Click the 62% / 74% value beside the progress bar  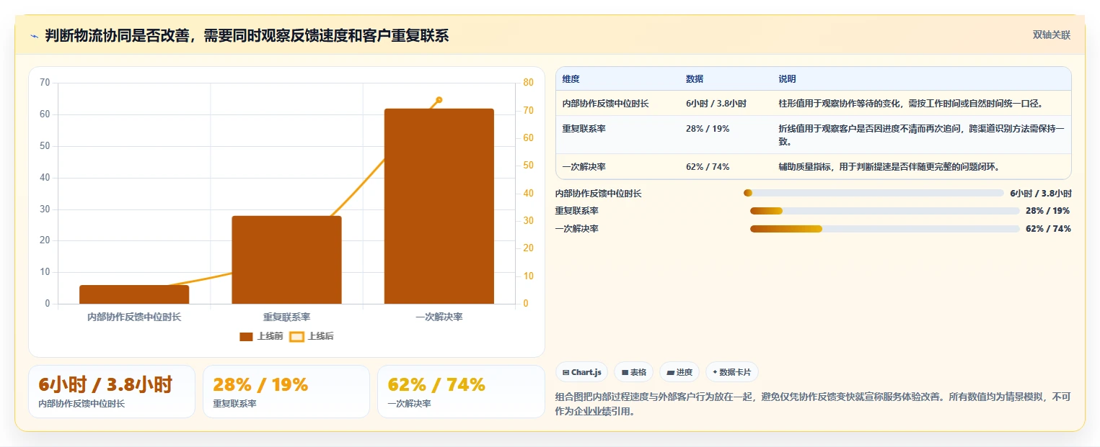[x=1048, y=229]
